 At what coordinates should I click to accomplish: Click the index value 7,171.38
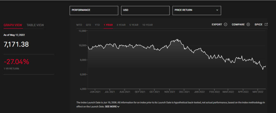(x=16, y=45)
